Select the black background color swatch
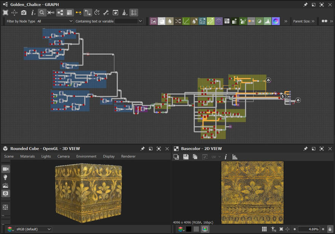 tap(189, 229)
